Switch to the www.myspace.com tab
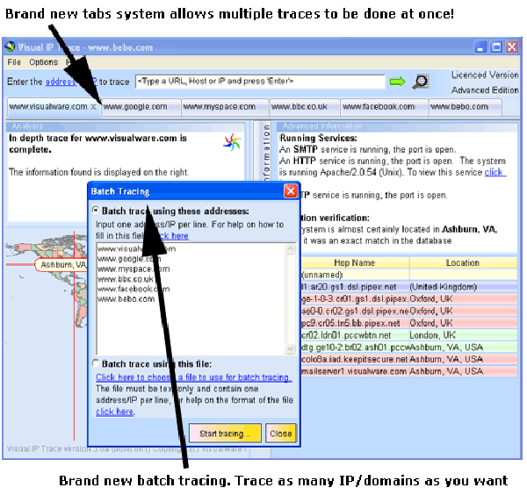 coord(225,107)
